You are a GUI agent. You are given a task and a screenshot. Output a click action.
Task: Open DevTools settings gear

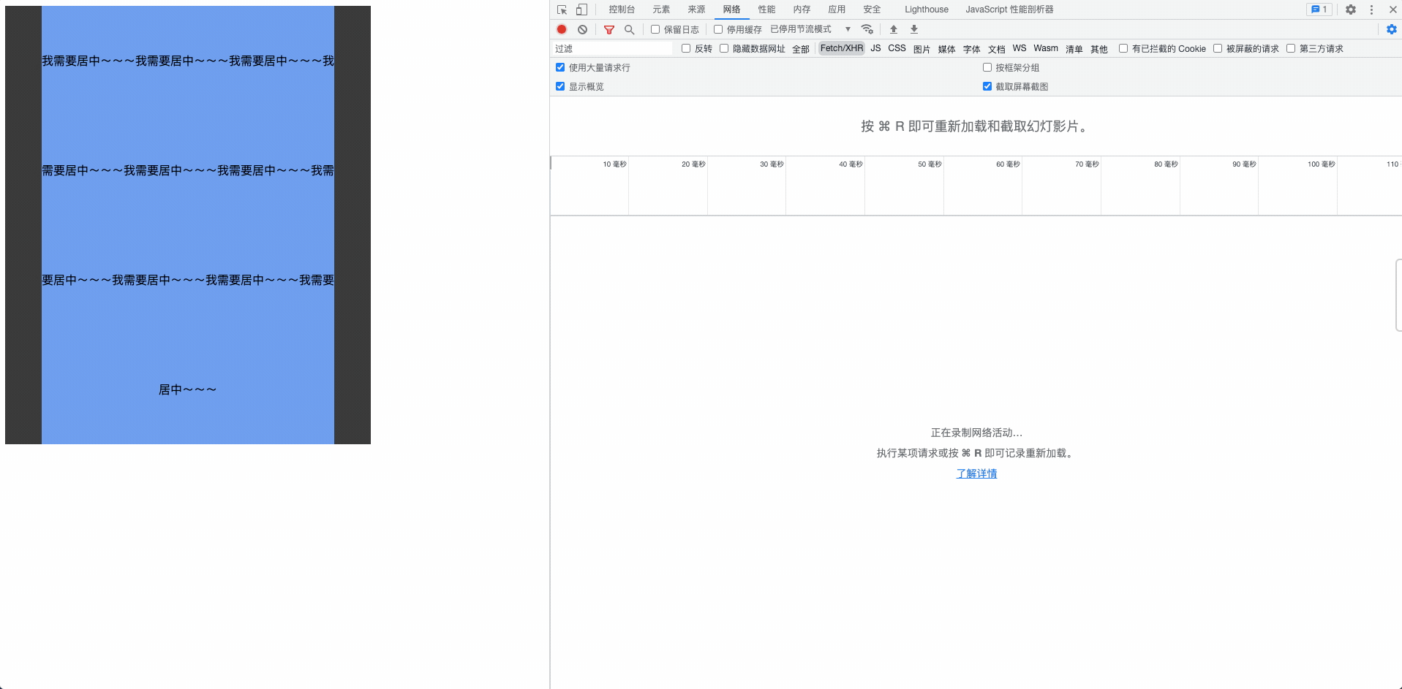pyautogui.click(x=1350, y=9)
